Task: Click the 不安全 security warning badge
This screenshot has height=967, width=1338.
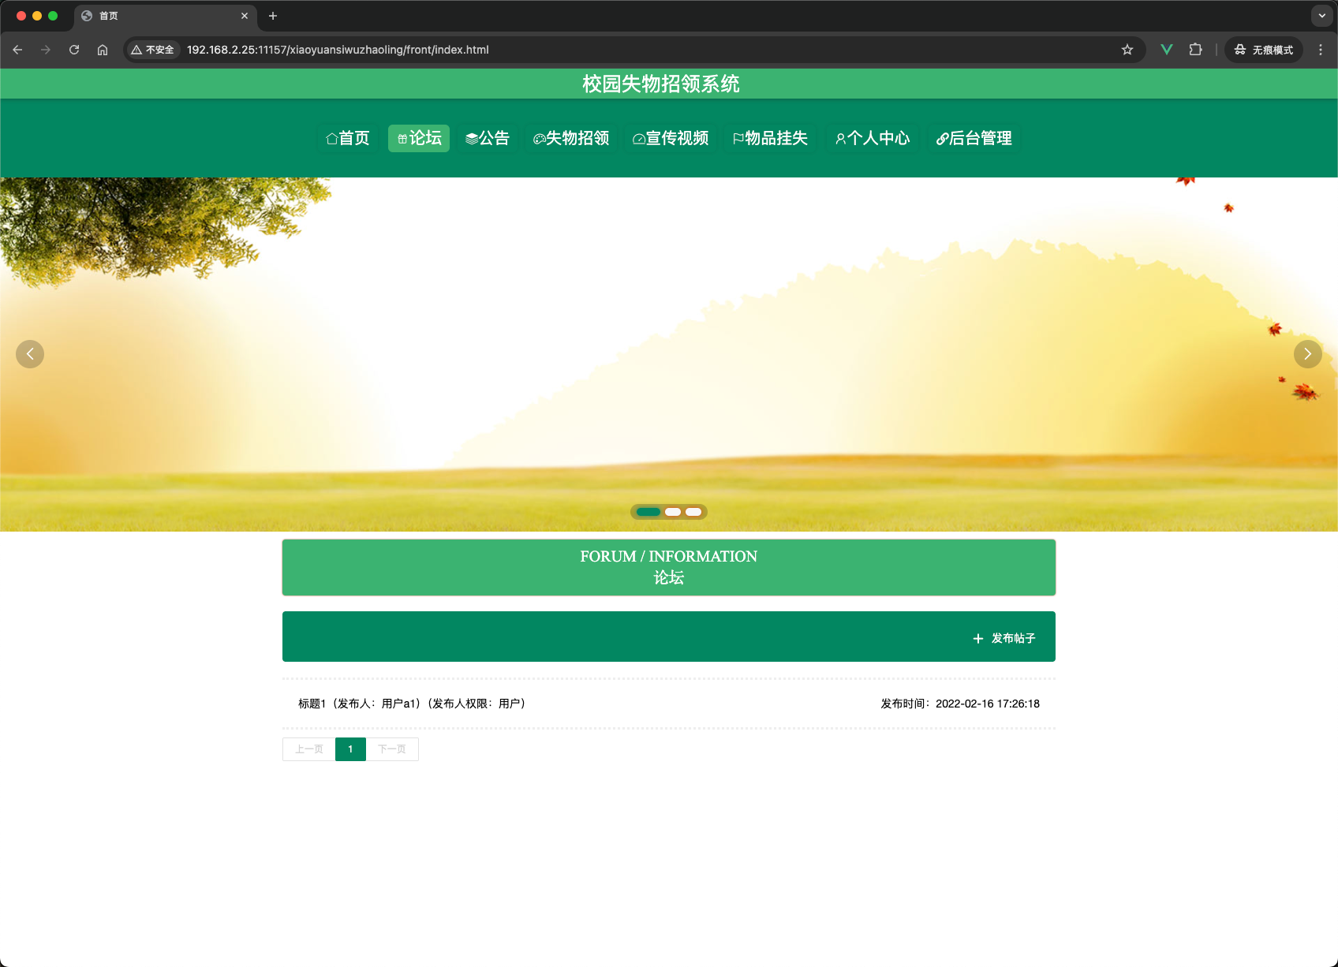Action: tap(153, 50)
